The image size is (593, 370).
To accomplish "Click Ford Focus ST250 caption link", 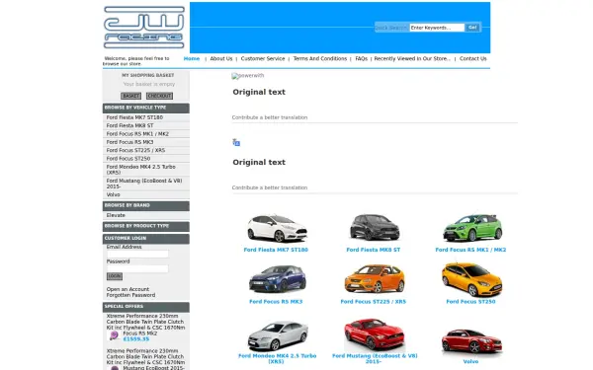I will pyautogui.click(x=470, y=302).
